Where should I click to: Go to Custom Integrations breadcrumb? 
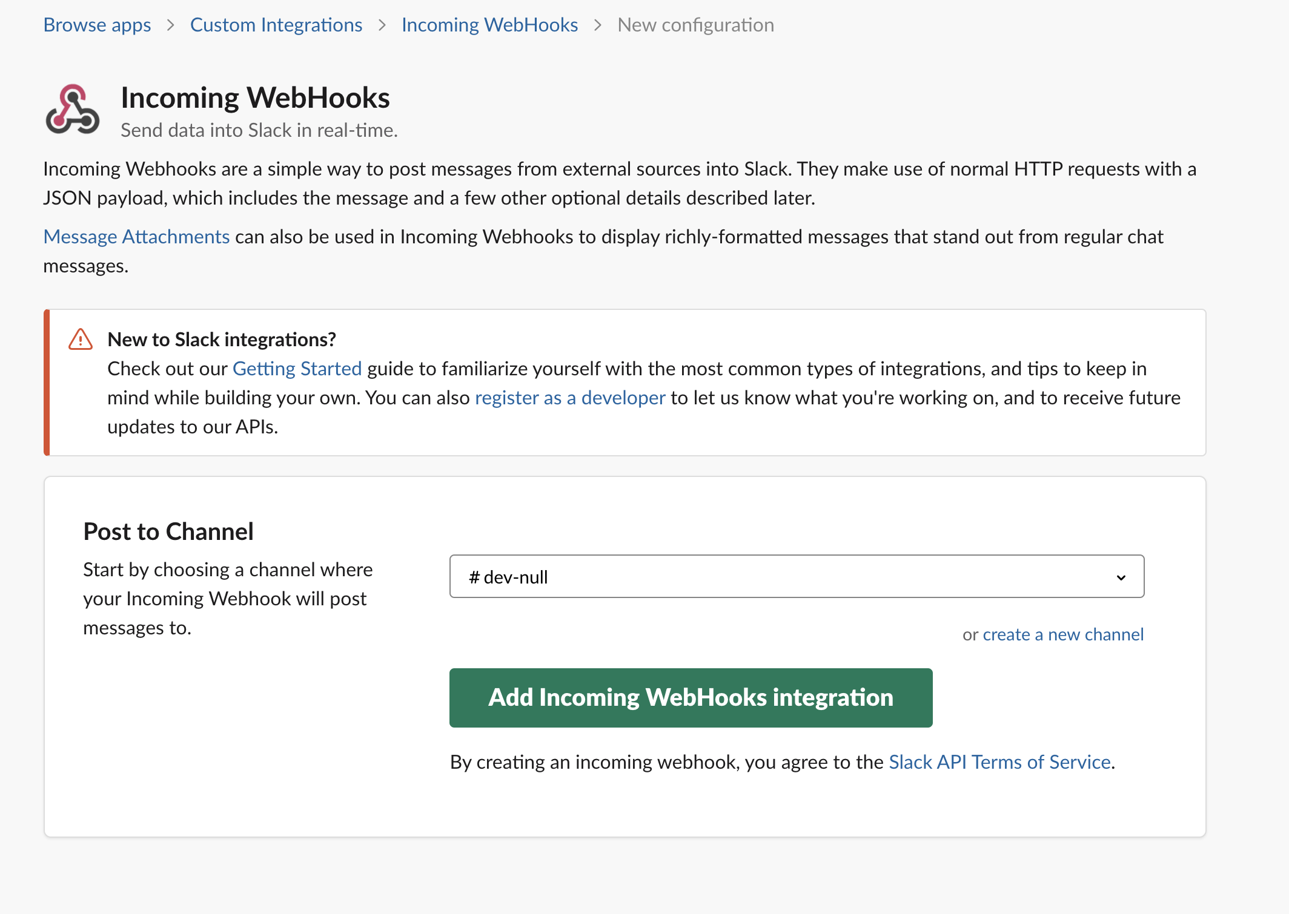click(276, 25)
